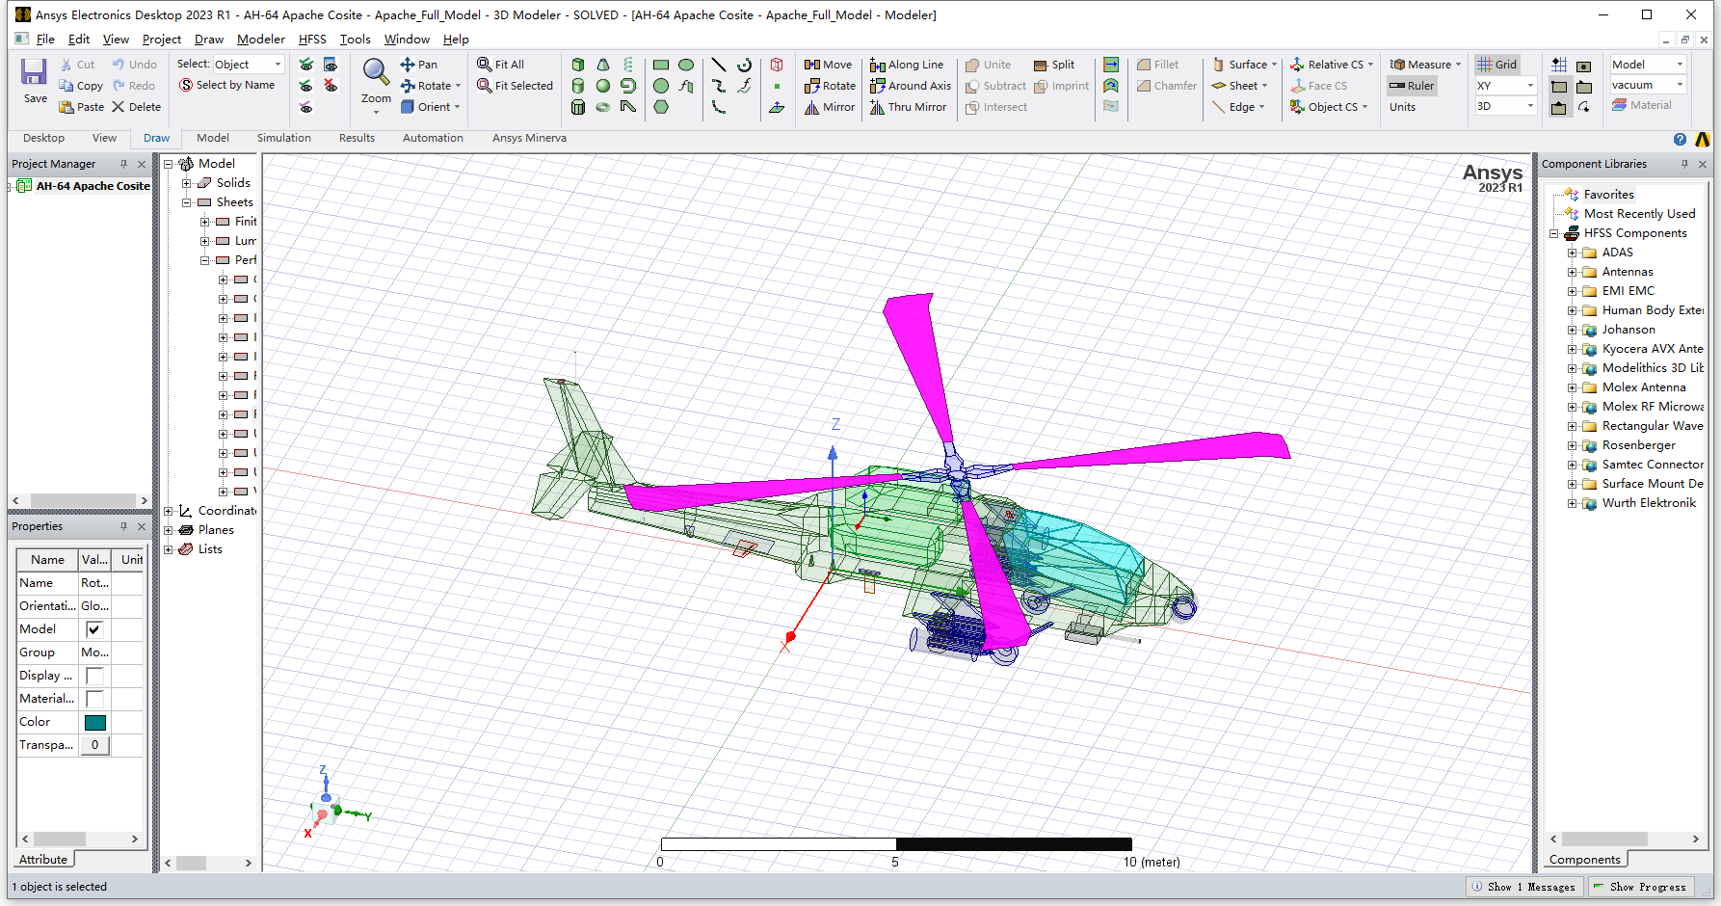Click the Split tool
This screenshot has width=1721, height=906.
tap(1053, 65)
